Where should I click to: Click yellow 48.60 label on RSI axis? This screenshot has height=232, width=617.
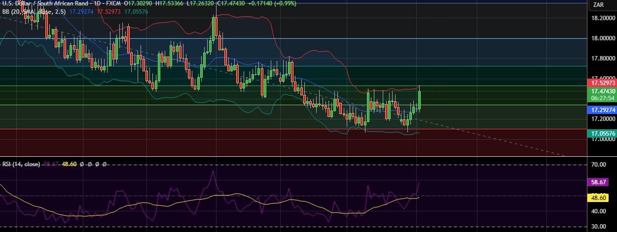[x=599, y=198]
